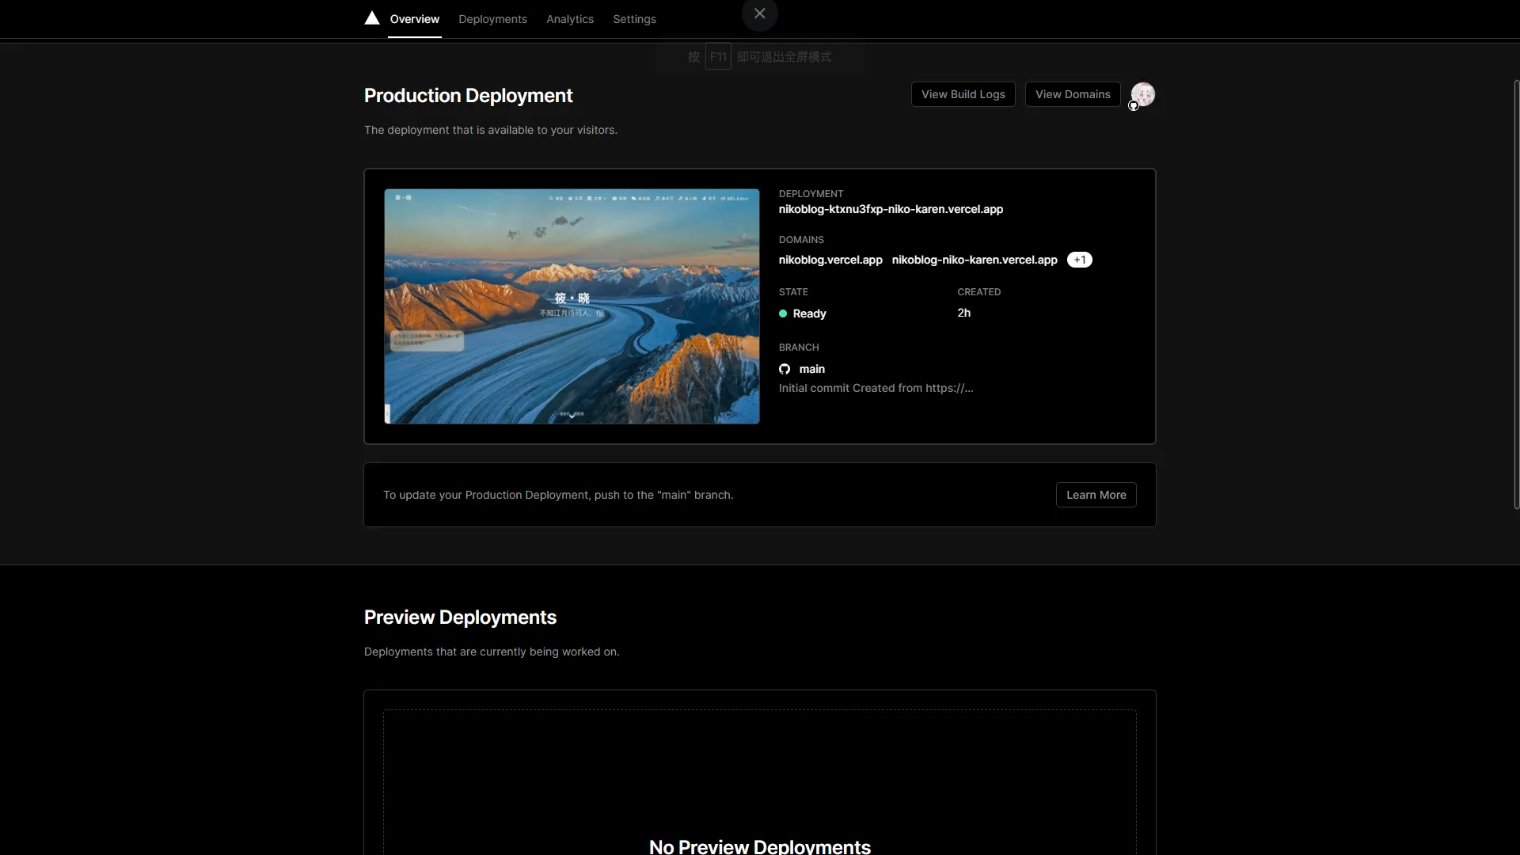Open the nikoblog-niko-karen.vercel.app domain link
The image size is (1520, 855).
974,260
